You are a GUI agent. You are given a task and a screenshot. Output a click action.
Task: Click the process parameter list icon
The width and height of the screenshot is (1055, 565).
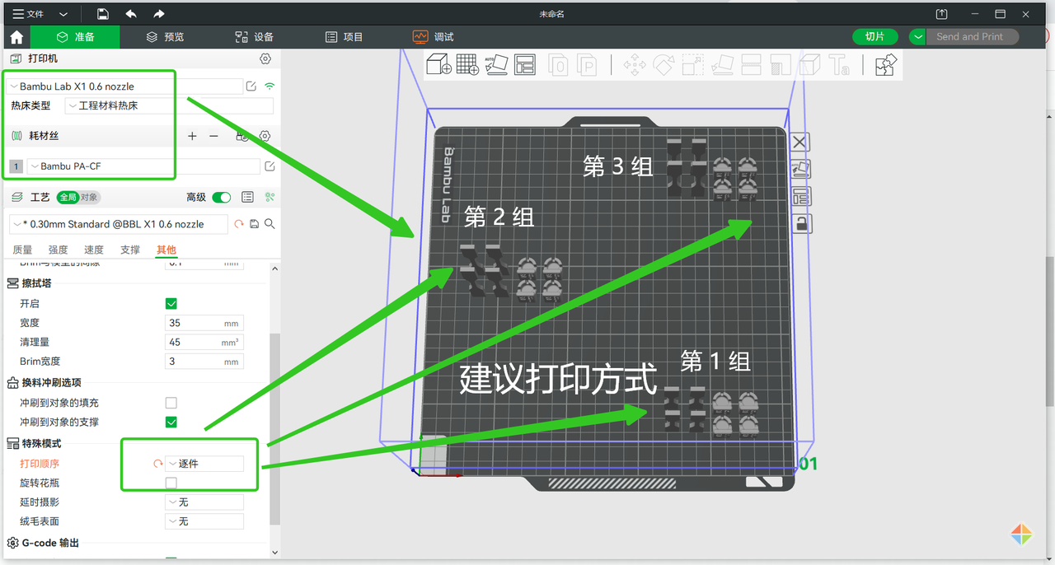[247, 198]
